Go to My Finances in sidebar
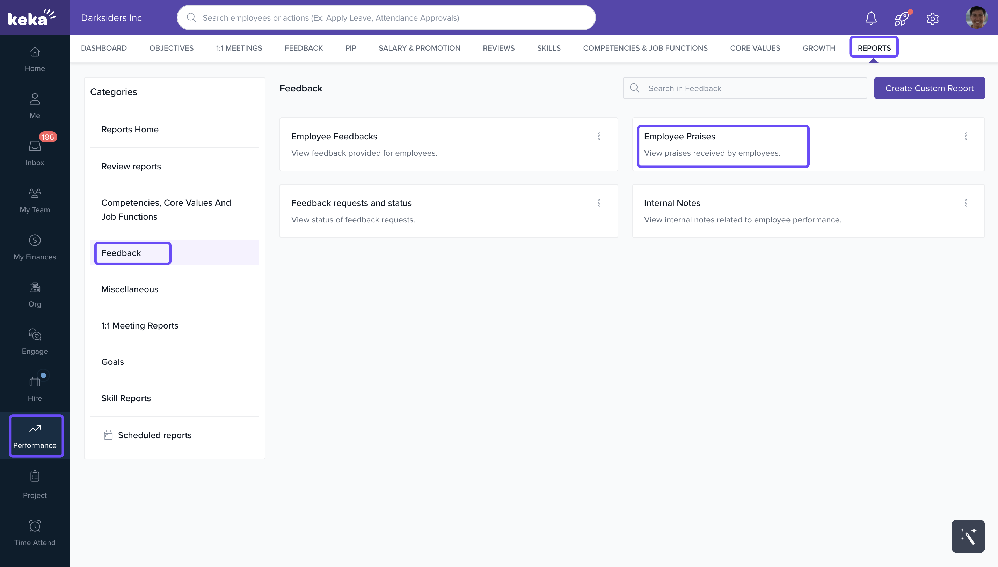Image resolution: width=998 pixels, height=567 pixels. (x=35, y=247)
